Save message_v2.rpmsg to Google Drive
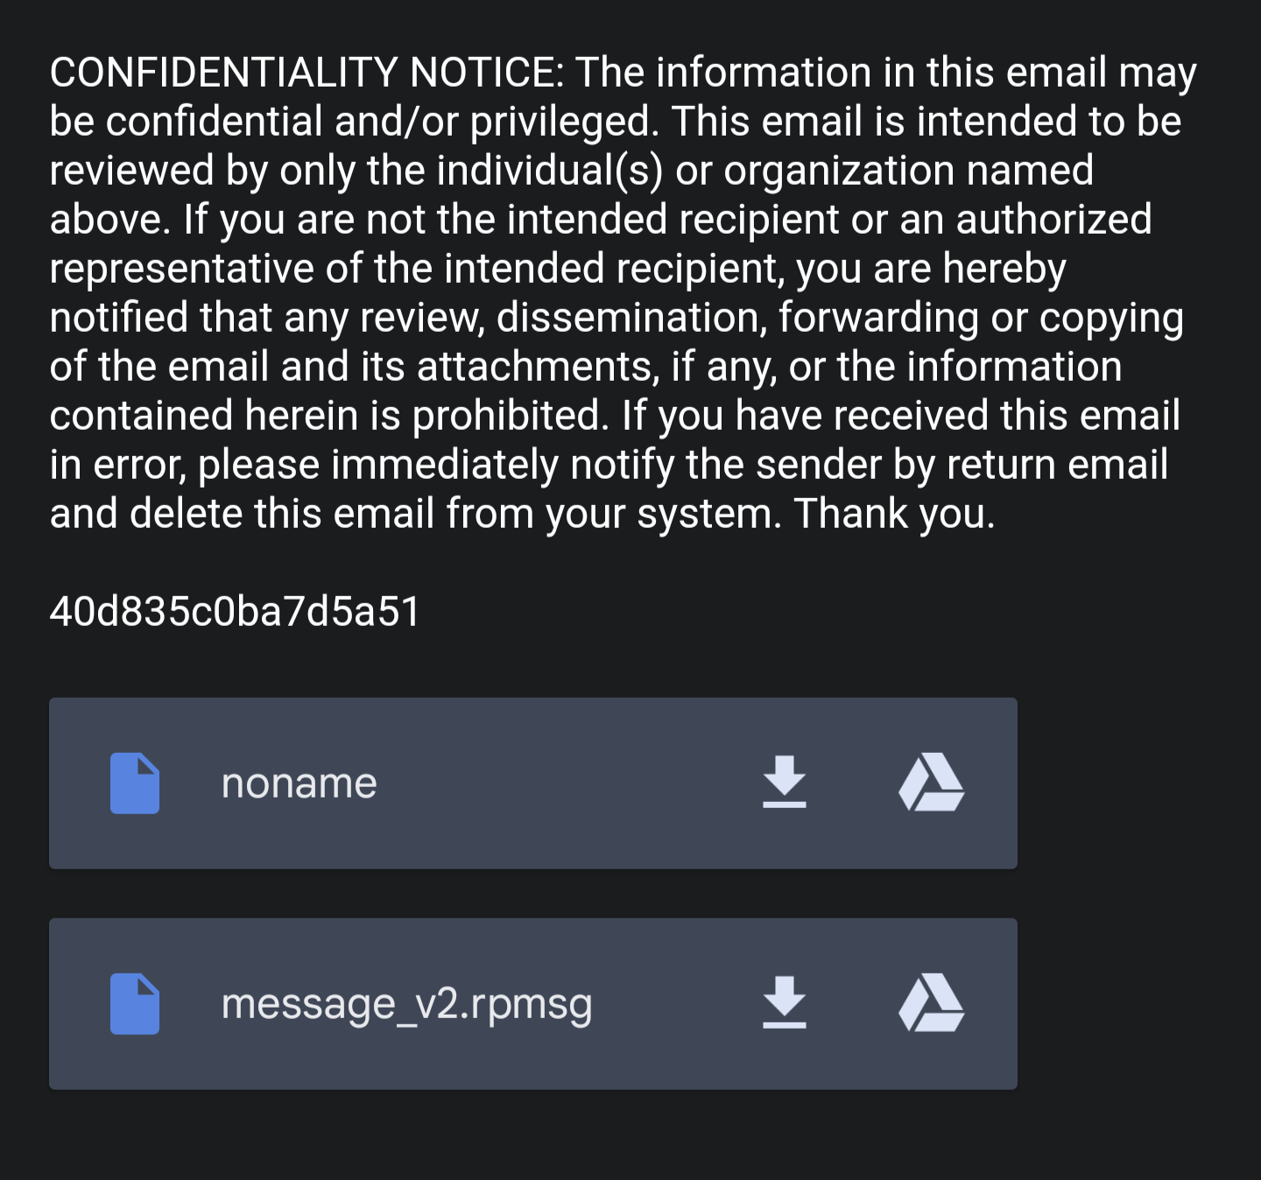The height and width of the screenshot is (1180, 1261). (931, 1003)
